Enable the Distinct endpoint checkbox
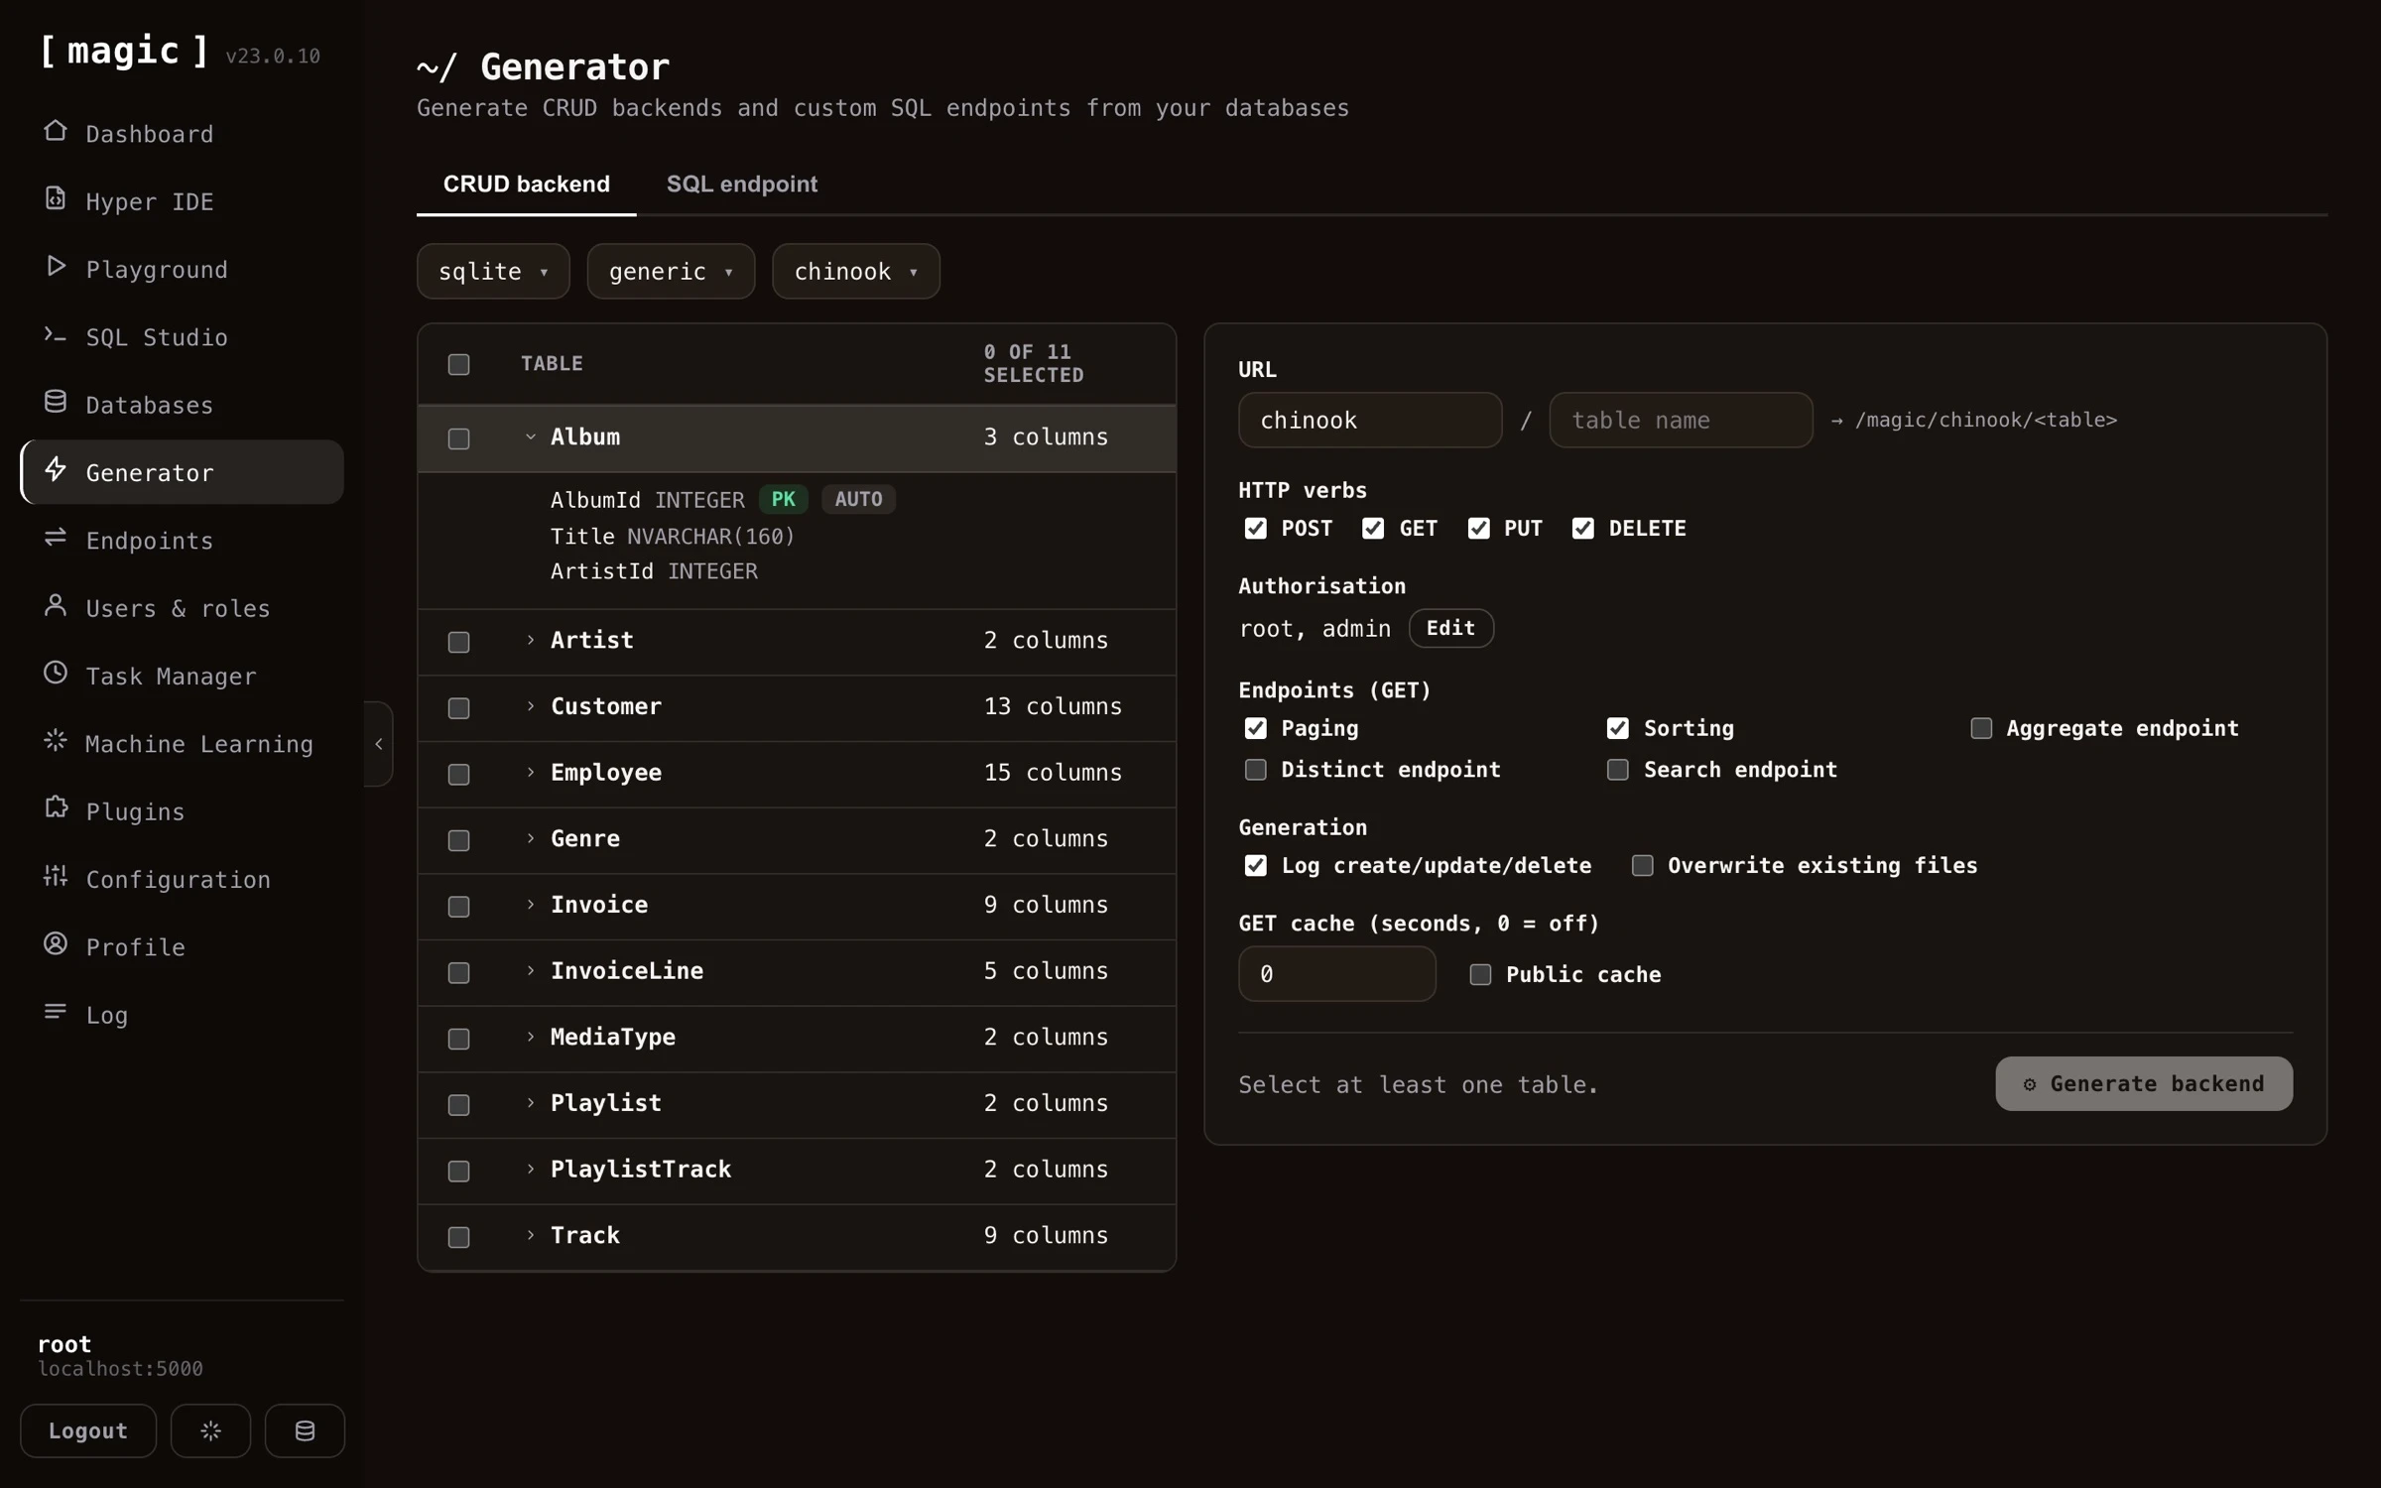The height and width of the screenshot is (1488, 2381). [1256, 770]
